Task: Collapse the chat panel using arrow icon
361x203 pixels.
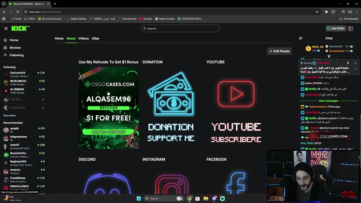Action: (301, 38)
